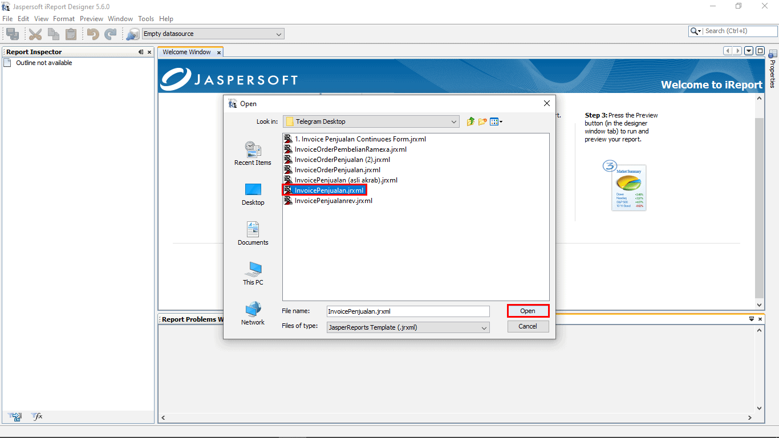Viewport: 779px width, 438px height.
Task: Open the Edit menu
Action: click(x=23, y=19)
